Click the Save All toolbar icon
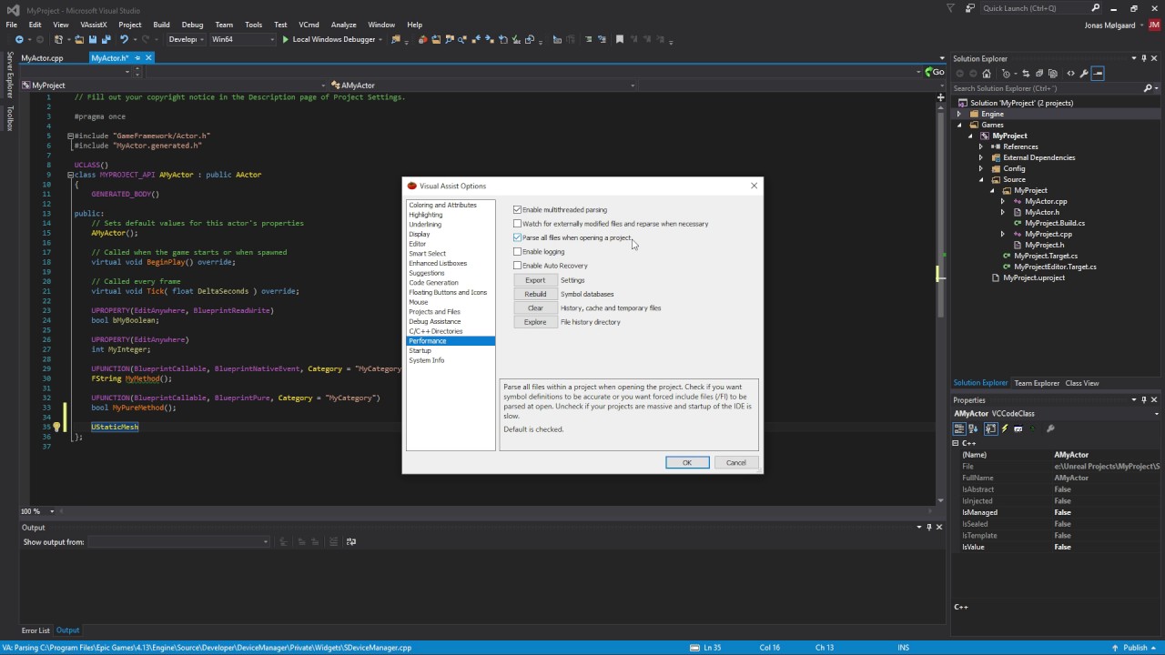The width and height of the screenshot is (1165, 655). pos(106,39)
